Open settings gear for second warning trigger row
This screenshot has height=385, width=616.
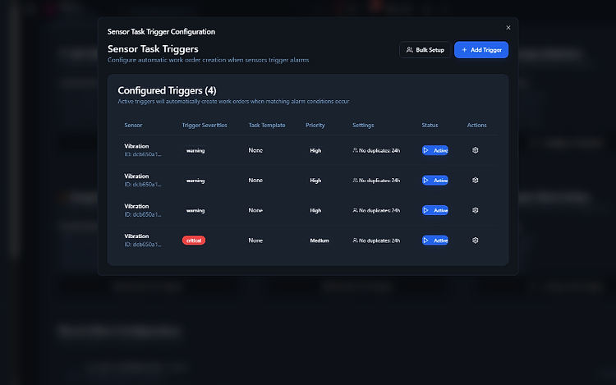[475, 180]
